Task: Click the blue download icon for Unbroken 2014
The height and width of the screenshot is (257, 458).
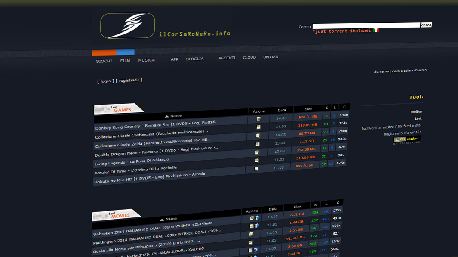Action: click(x=257, y=217)
